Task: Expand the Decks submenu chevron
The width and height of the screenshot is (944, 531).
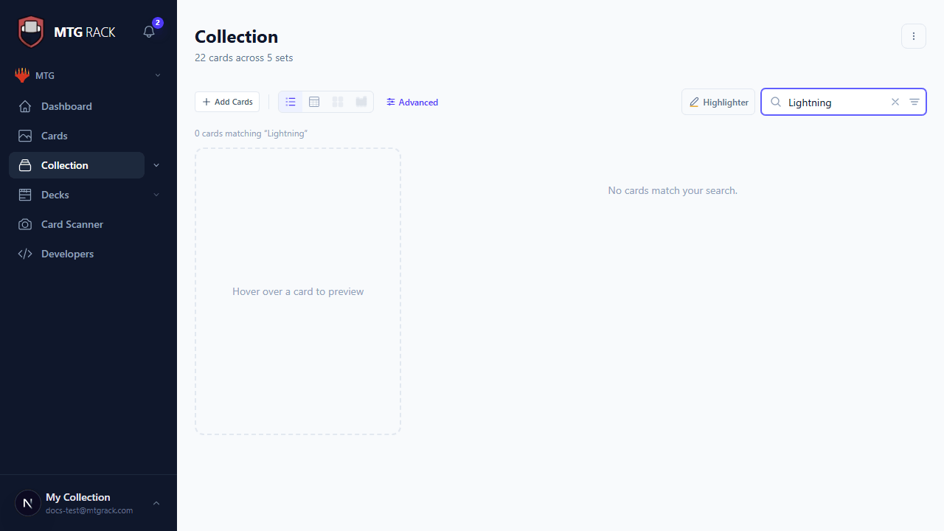Action: coord(156,195)
